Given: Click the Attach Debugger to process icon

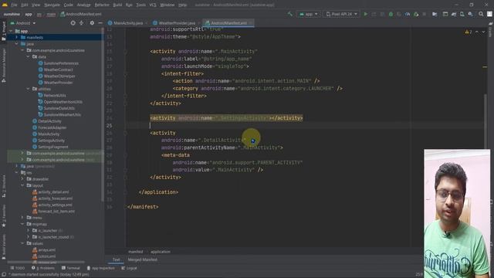Looking at the screenshot, I should point(416,14).
